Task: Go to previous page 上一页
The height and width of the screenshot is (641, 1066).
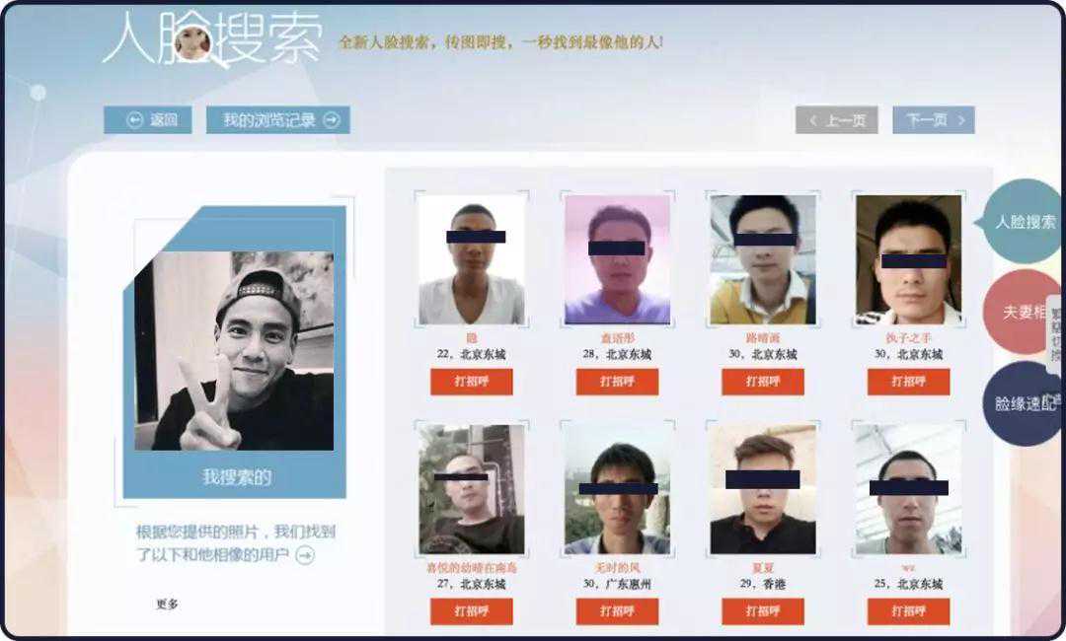Action: click(837, 120)
